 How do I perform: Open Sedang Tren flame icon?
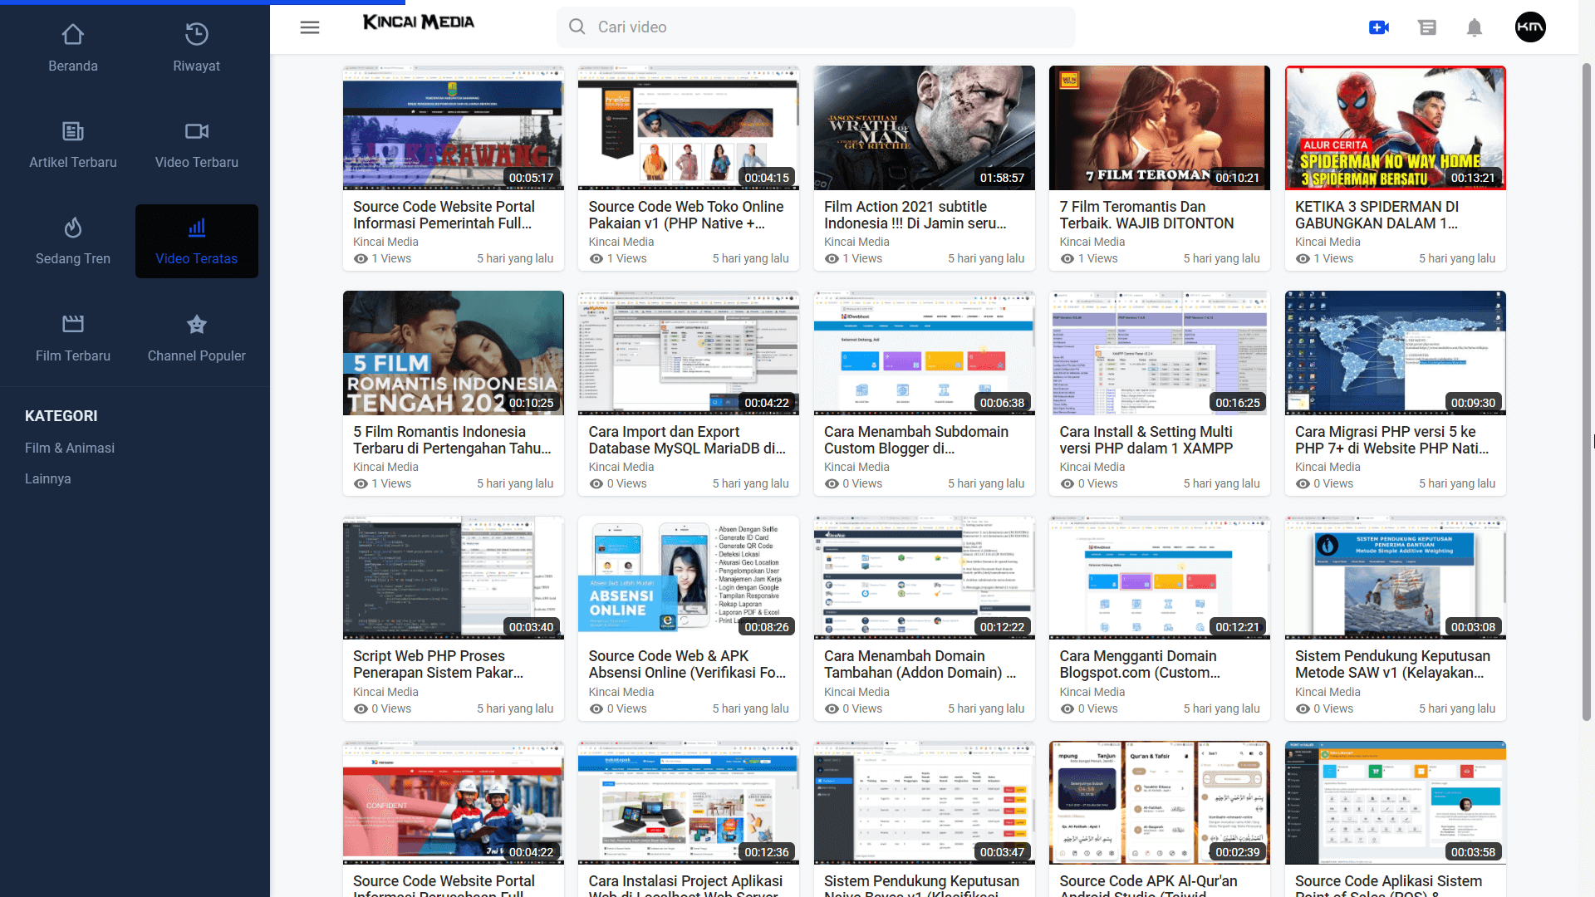(x=73, y=228)
